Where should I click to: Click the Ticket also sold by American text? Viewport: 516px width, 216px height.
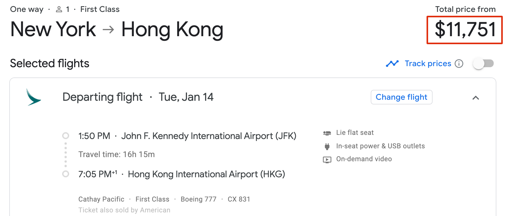124,210
